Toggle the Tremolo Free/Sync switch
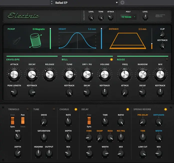Viewport: 174px width, 163px height. [x=12, y=121]
